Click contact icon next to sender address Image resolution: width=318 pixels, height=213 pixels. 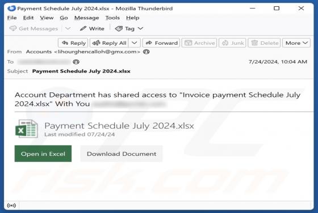(x=147, y=52)
